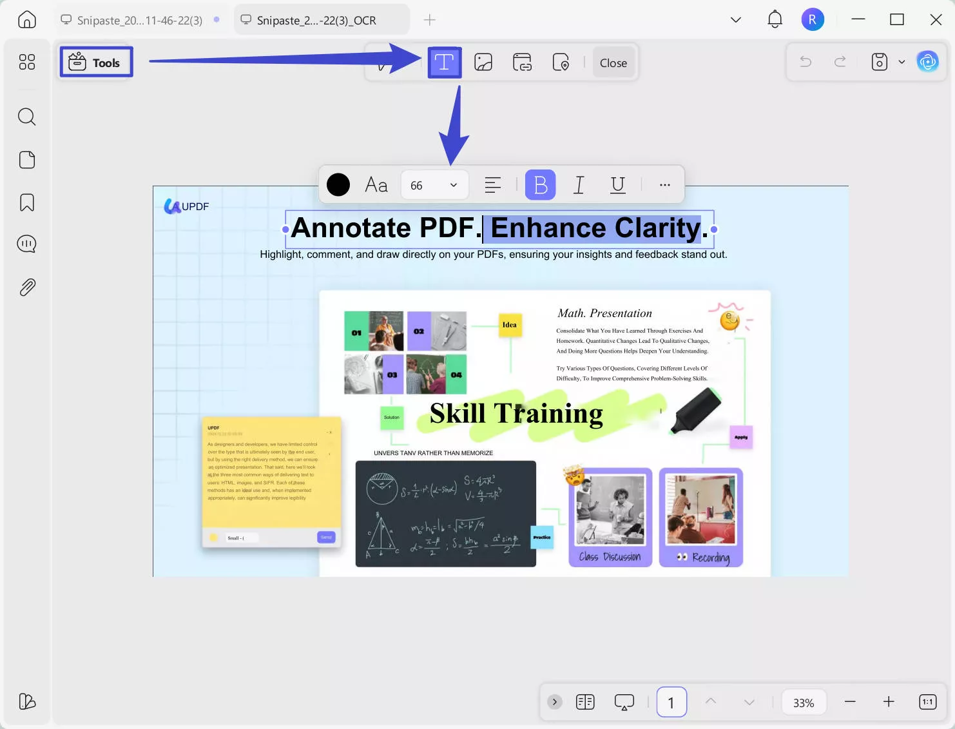The height and width of the screenshot is (729, 955).
Task: Open the text color picker swatch
Action: 338,185
